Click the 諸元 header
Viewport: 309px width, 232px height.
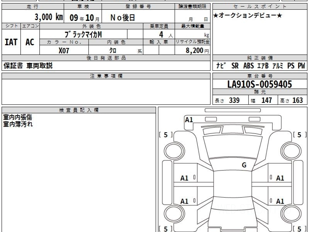pos(260,92)
